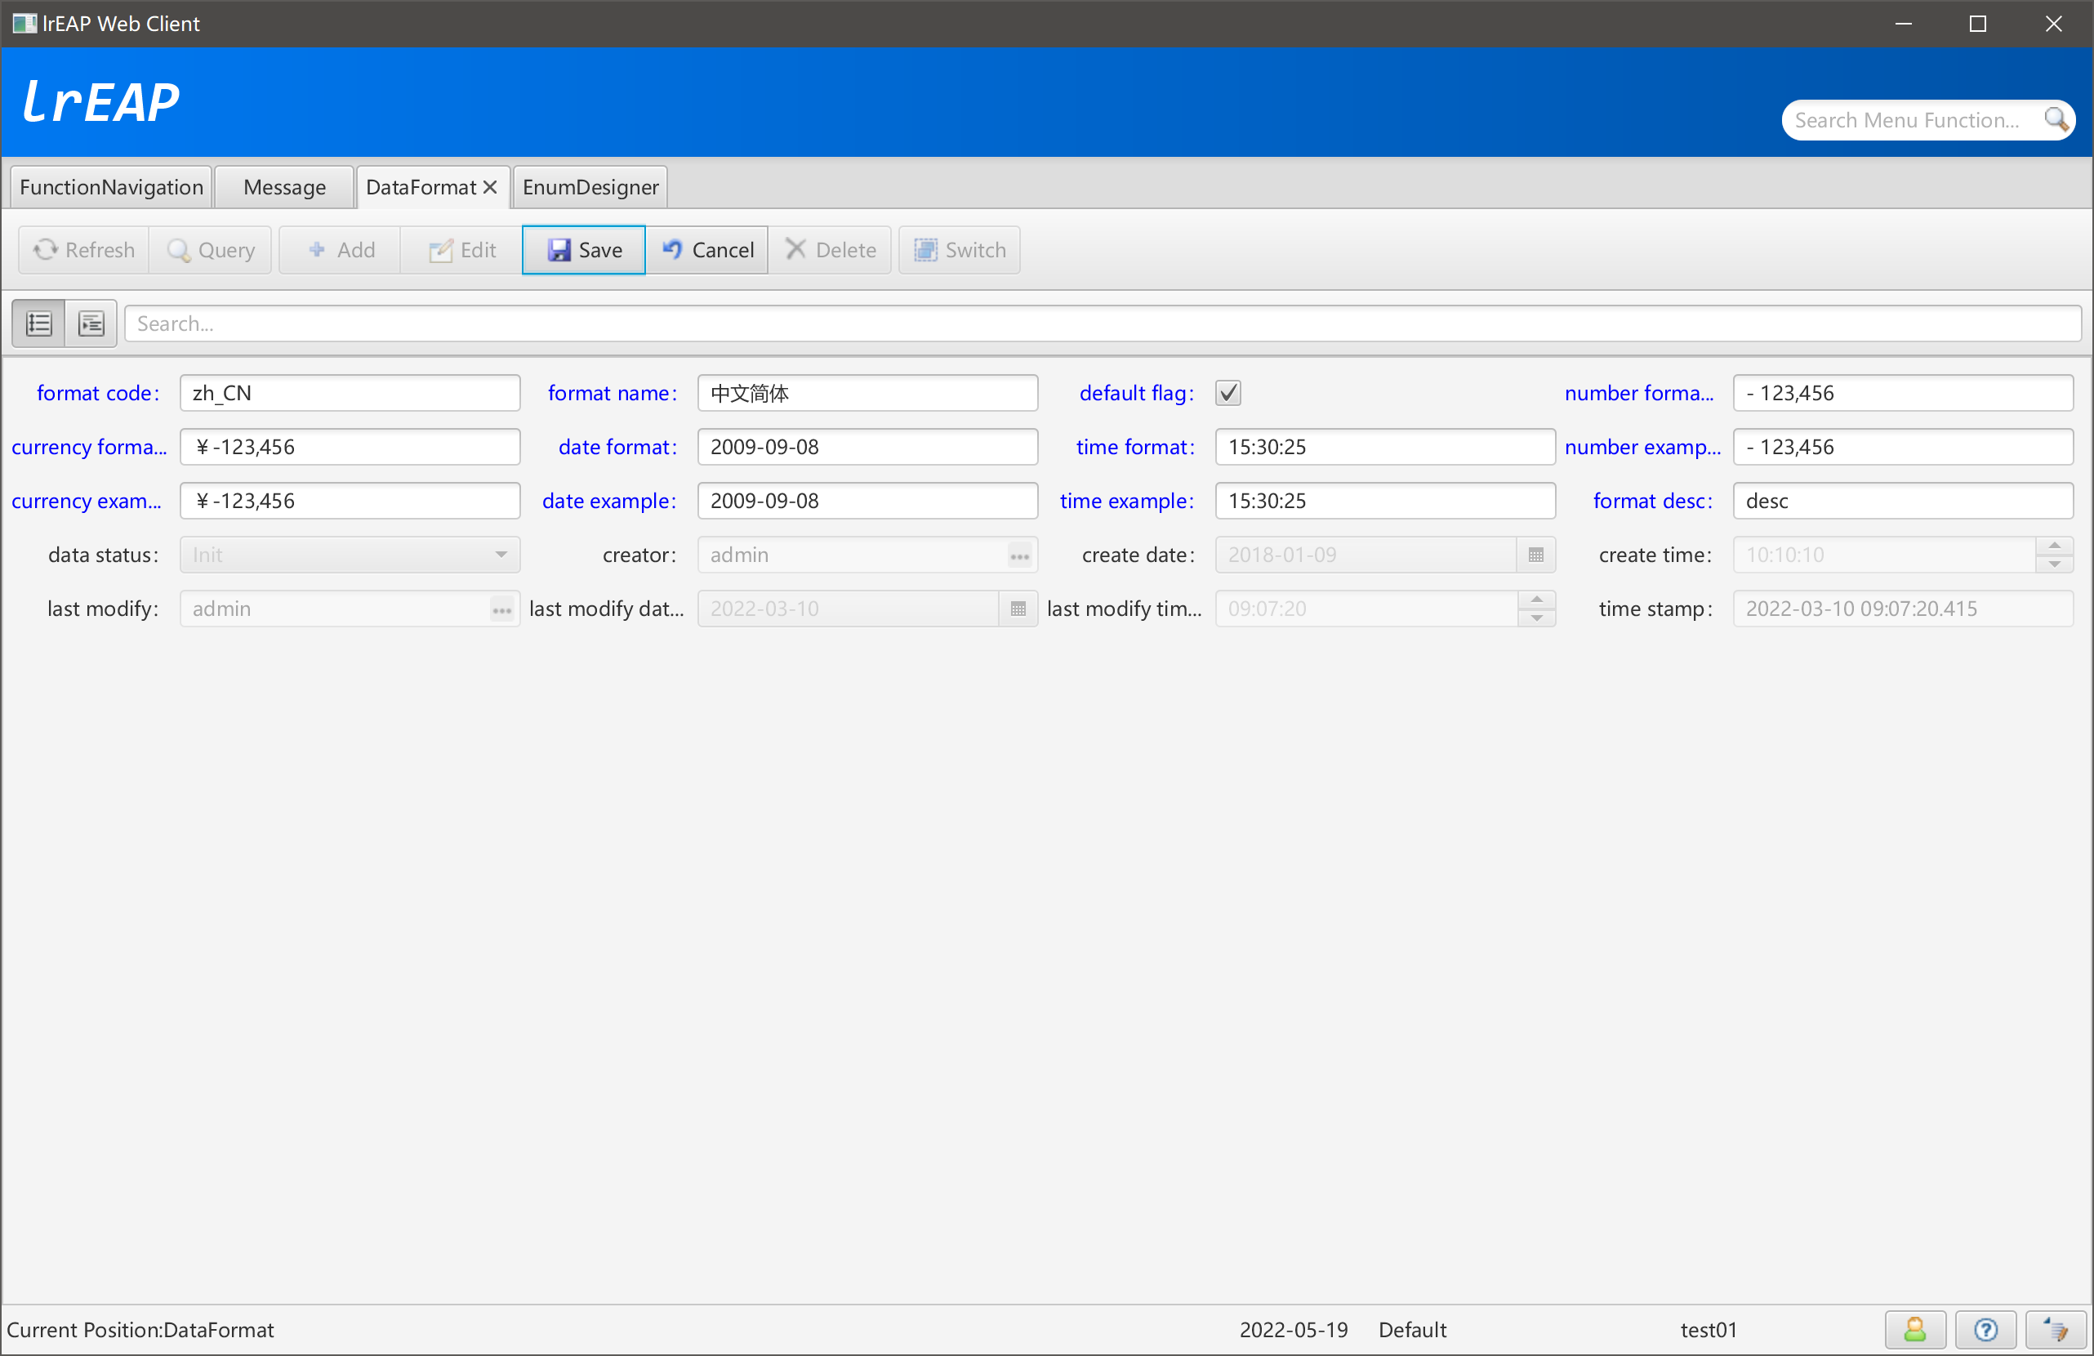Click the test01 user label
Image resolution: width=2094 pixels, height=1356 pixels.
point(1708,1330)
